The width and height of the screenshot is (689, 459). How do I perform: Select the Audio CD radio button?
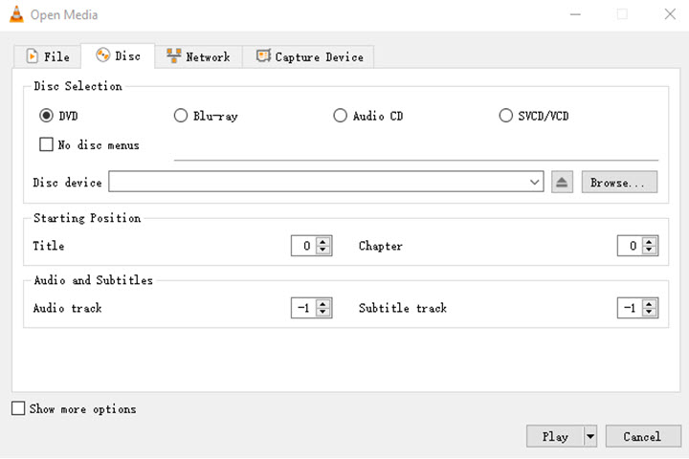point(340,116)
